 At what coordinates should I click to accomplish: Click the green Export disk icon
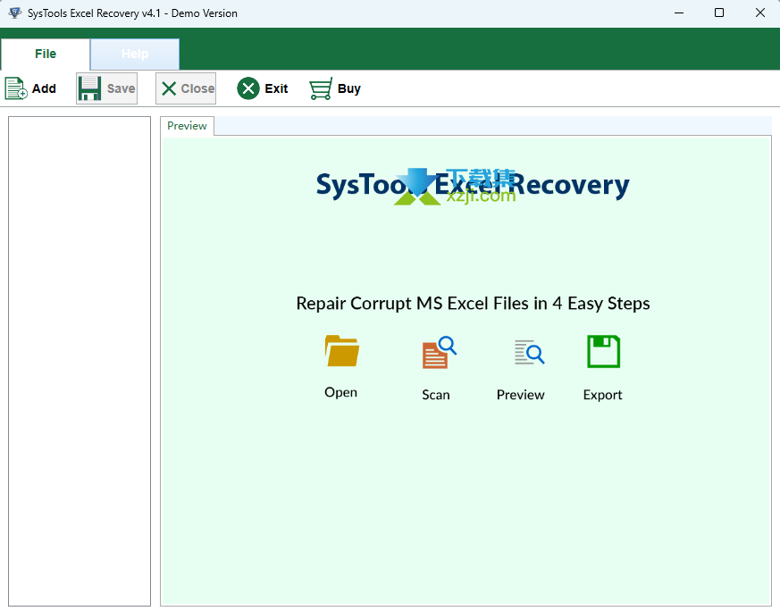(x=603, y=351)
